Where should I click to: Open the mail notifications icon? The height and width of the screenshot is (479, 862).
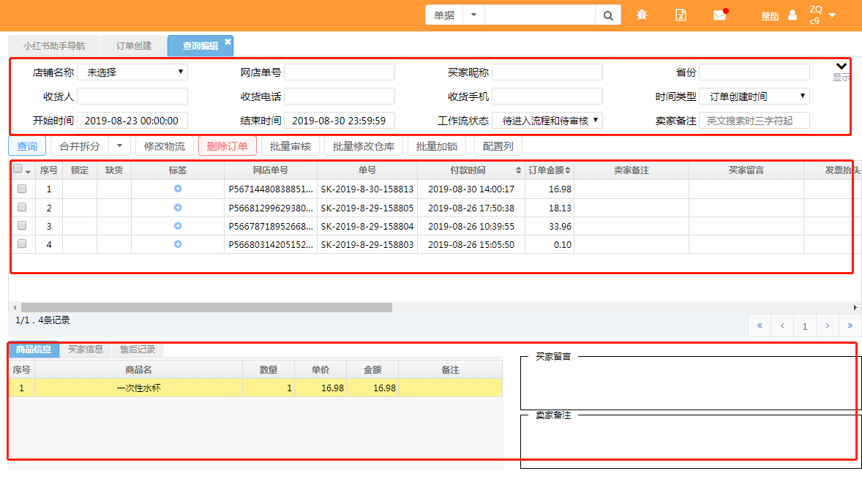click(x=720, y=15)
